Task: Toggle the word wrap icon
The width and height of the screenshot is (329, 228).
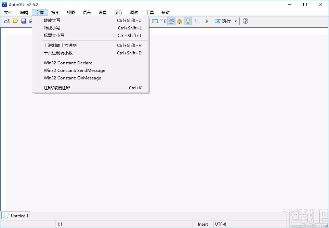Action: 171,21
